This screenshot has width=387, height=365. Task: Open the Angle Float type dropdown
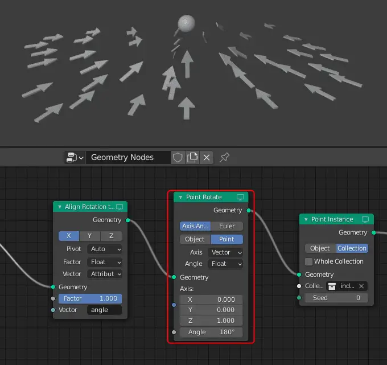click(225, 264)
